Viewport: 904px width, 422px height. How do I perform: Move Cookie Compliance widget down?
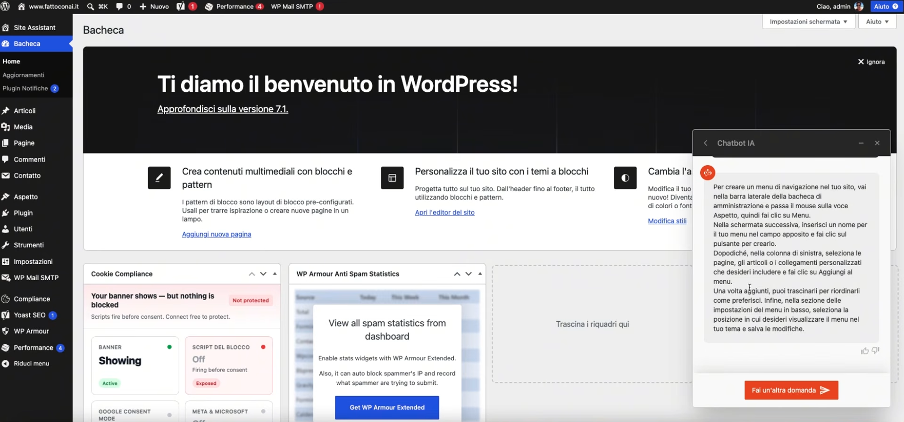pos(263,274)
